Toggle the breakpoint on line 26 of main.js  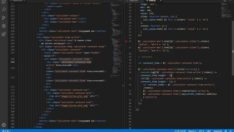(x=126, y=41)
